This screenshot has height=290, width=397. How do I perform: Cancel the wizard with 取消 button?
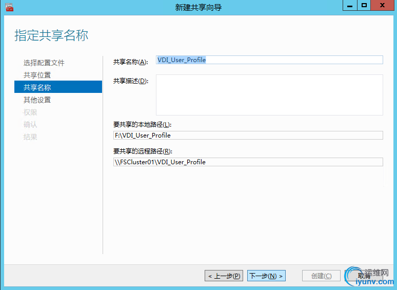[x=364, y=276]
